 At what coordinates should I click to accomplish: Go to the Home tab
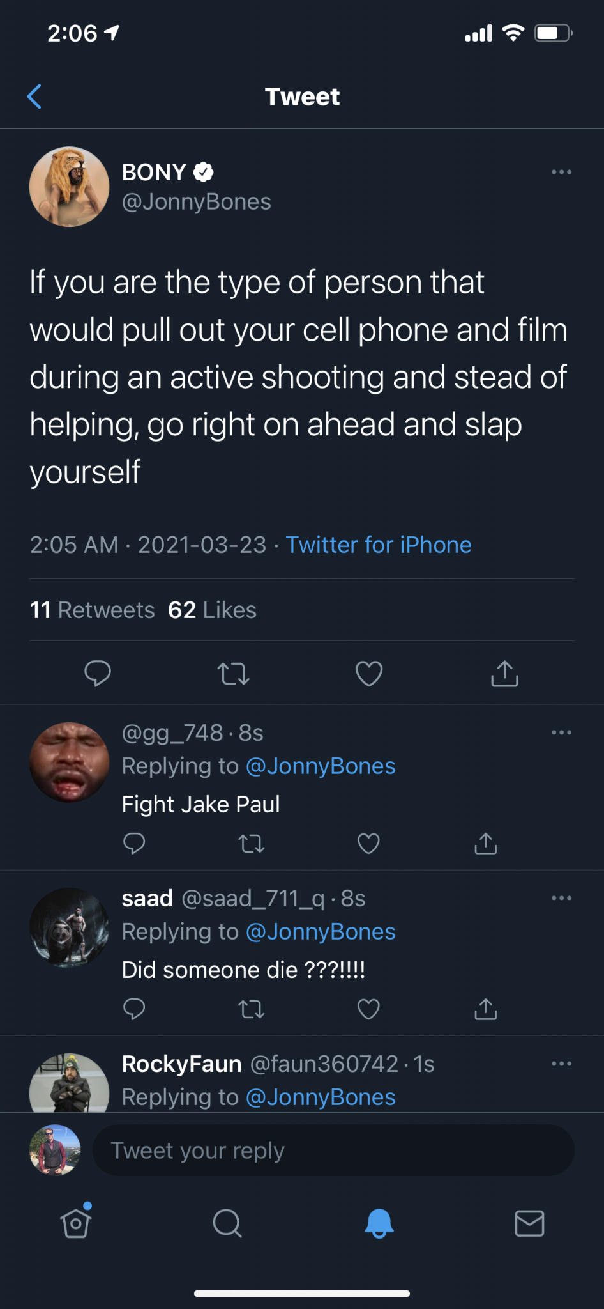tap(76, 1223)
